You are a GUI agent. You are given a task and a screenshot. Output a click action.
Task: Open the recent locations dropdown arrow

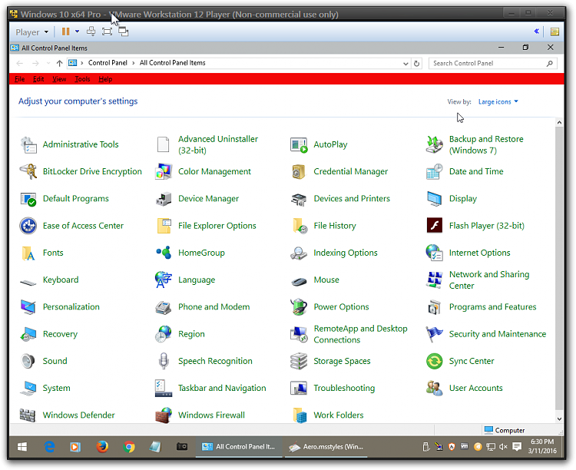(48, 63)
